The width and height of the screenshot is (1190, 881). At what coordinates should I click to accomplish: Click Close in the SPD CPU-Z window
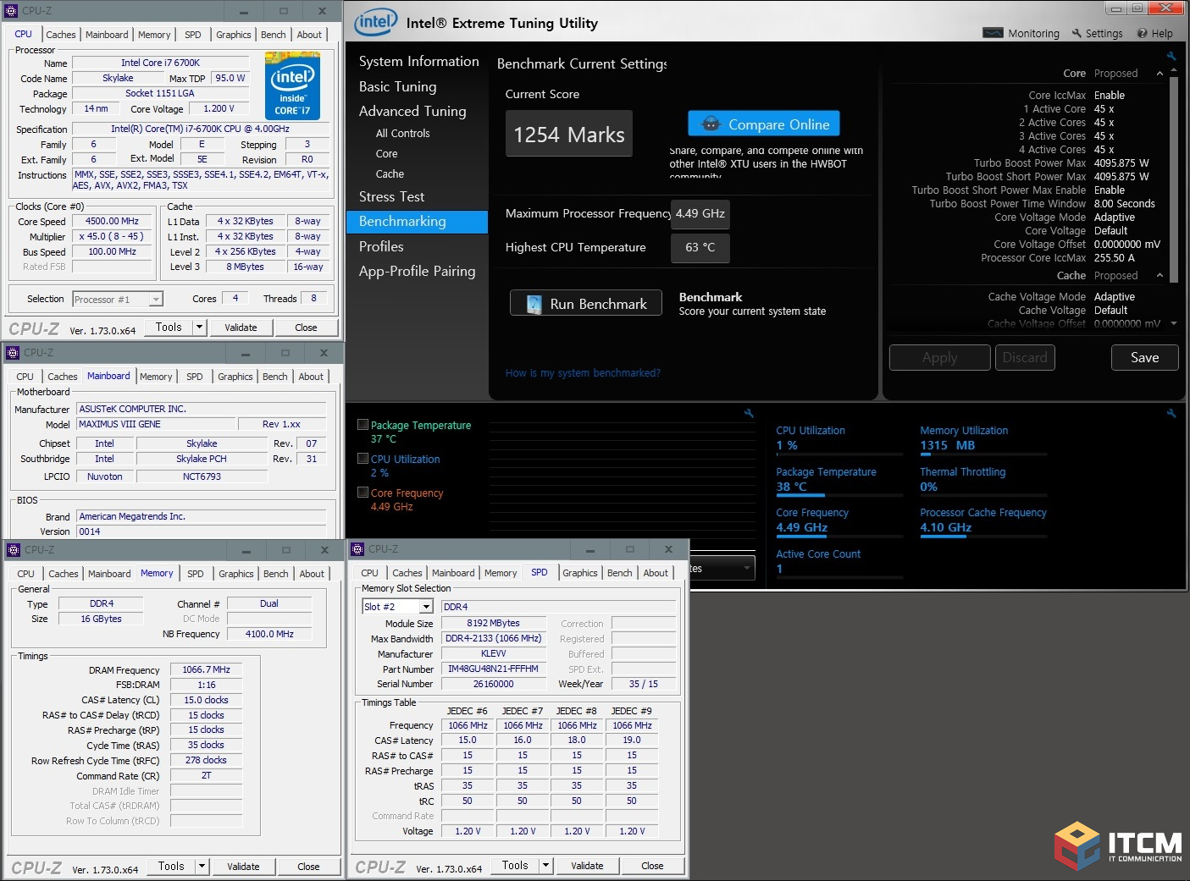click(x=652, y=866)
